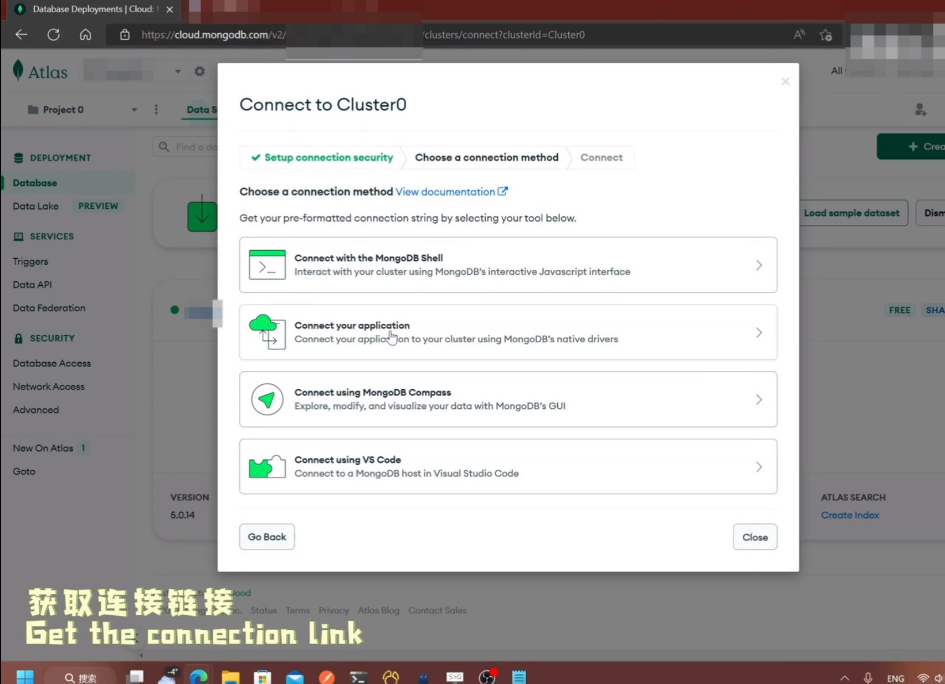
Task: Click the browser refresh icon
Action: coord(53,34)
